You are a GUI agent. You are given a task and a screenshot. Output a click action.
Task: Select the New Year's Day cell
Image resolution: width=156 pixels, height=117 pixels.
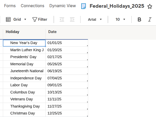(x=24, y=43)
